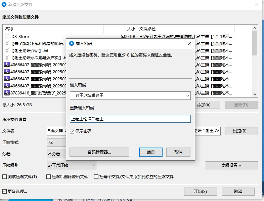Image resolution: width=264 pixels, height=201 pixels.
Task: Click the Bandizip logo in the password dialog title
Action: [72, 43]
